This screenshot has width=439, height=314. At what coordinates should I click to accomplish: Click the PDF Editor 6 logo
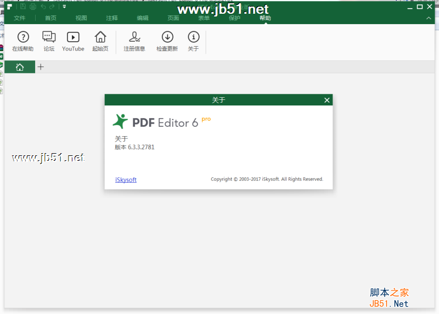click(x=161, y=122)
